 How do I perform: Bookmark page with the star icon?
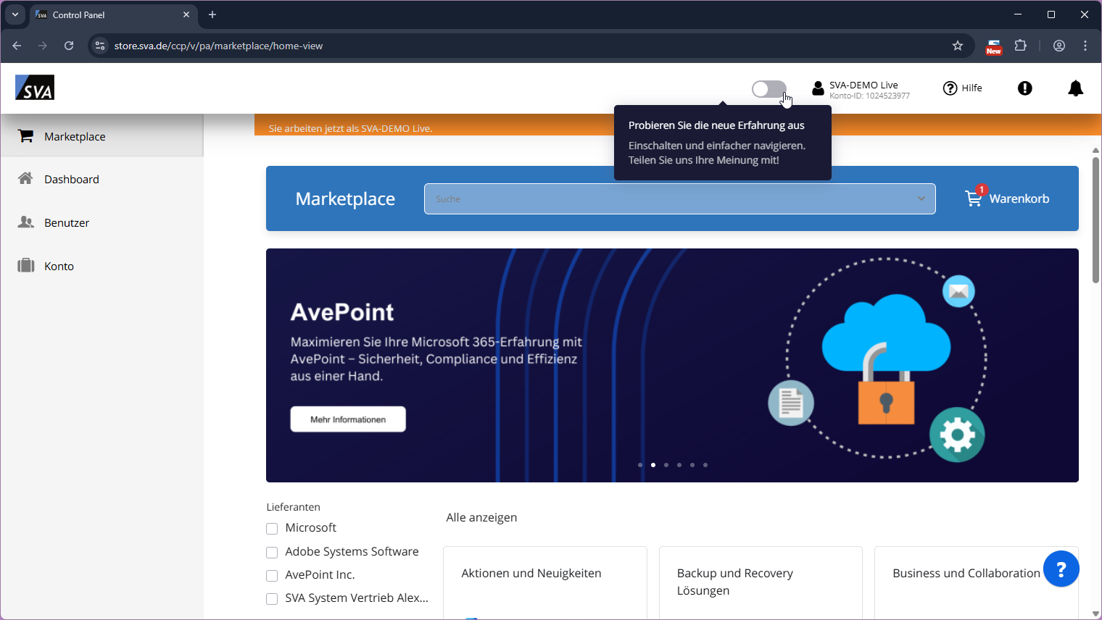click(x=957, y=46)
